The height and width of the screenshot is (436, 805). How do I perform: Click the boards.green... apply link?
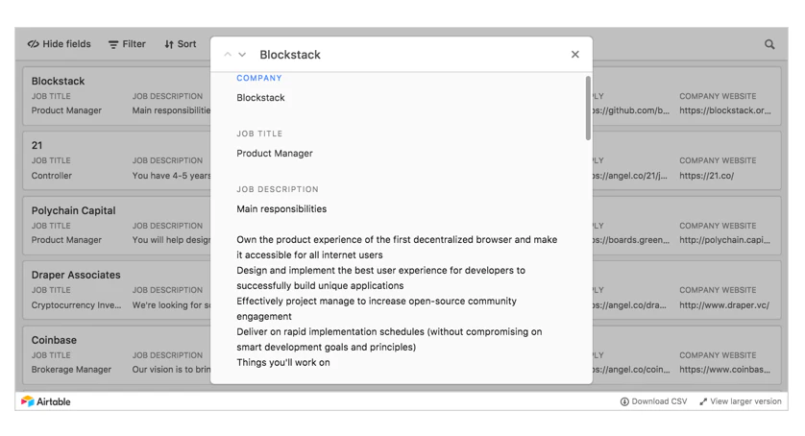click(631, 240)
